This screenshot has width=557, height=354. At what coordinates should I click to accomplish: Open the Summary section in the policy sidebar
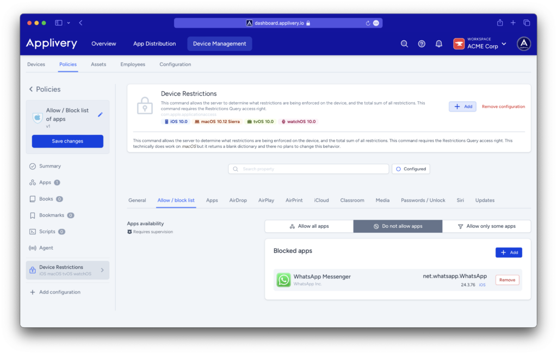pos(49,166)
